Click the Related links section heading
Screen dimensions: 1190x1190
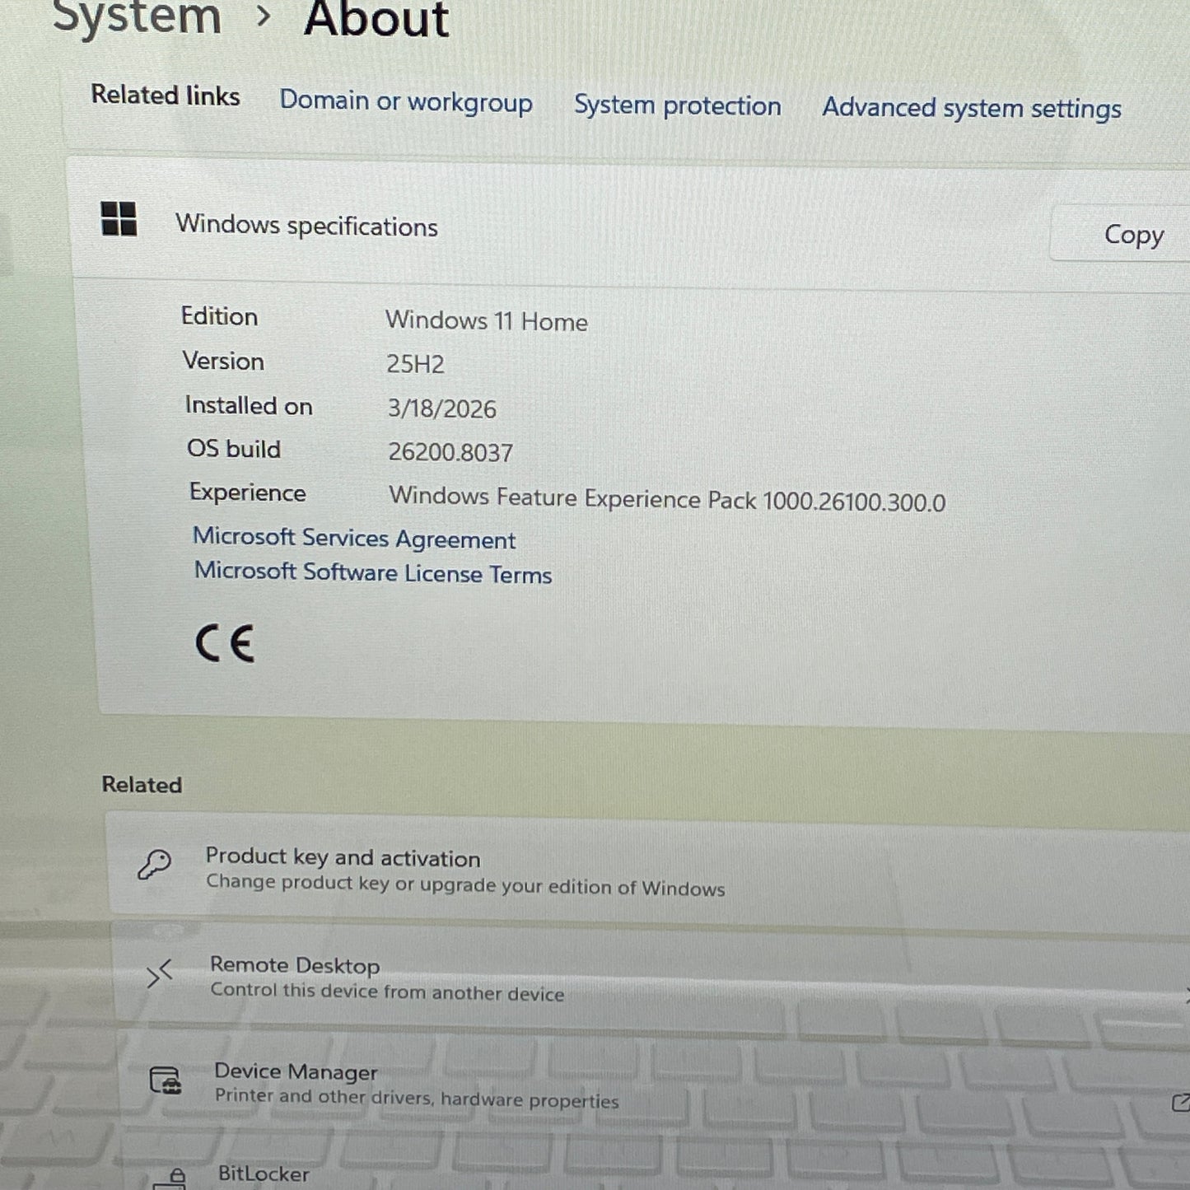point(165,96)
